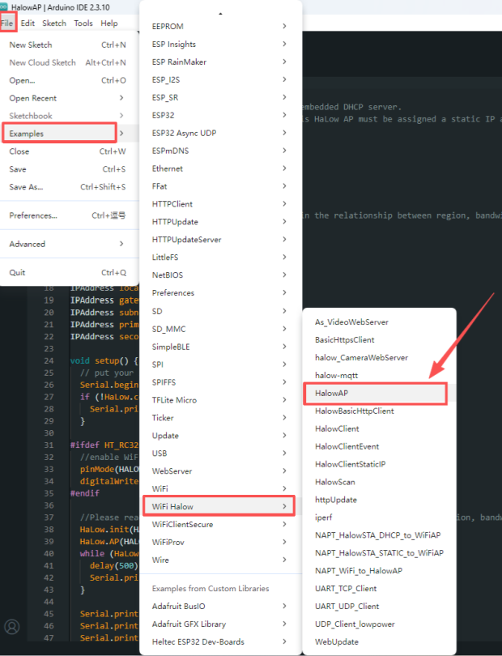Choose Quit from File menu
502x656 pixels.
(69, 272)
